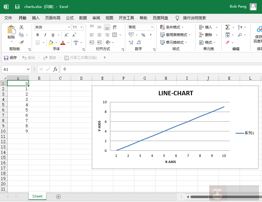Toggle bold formatting
Image resolution: width=262 pixels, height=202 pixels.
point(38,35)
